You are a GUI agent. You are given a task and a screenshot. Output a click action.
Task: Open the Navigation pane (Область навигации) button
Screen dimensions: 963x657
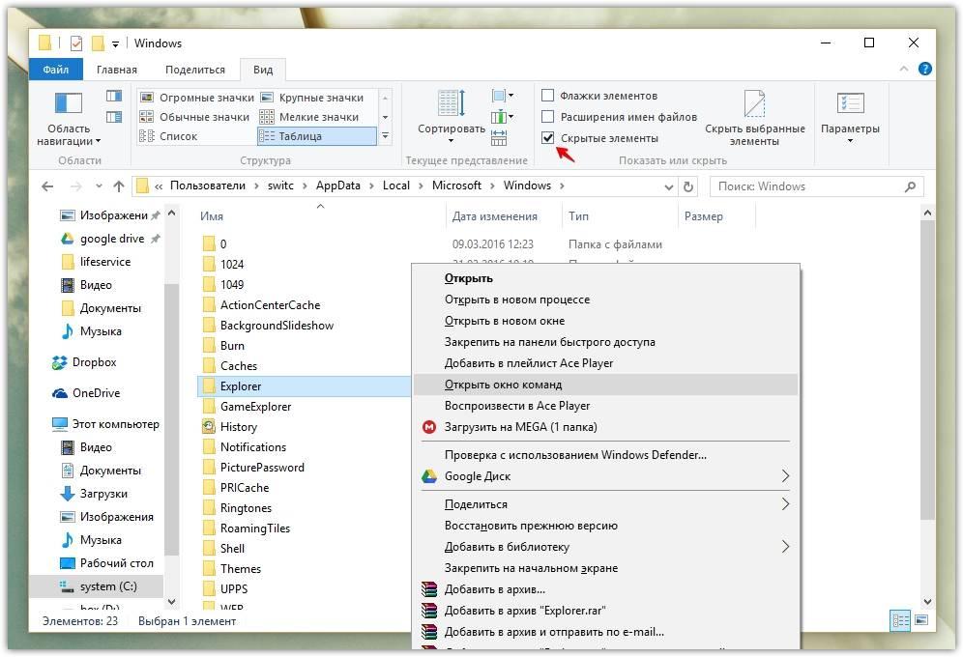(x=69, y=119)
